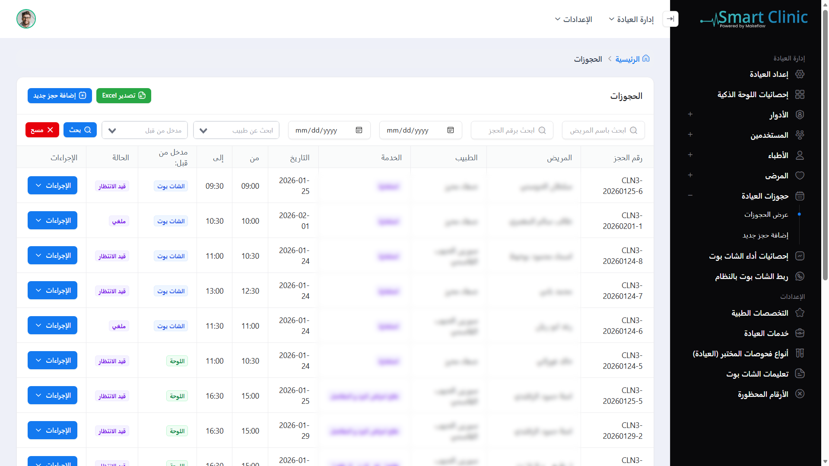Click قيد الانتظار badge for CLN3-20260124-7
This screenshot has height=466, width=829.
point(112,291)
